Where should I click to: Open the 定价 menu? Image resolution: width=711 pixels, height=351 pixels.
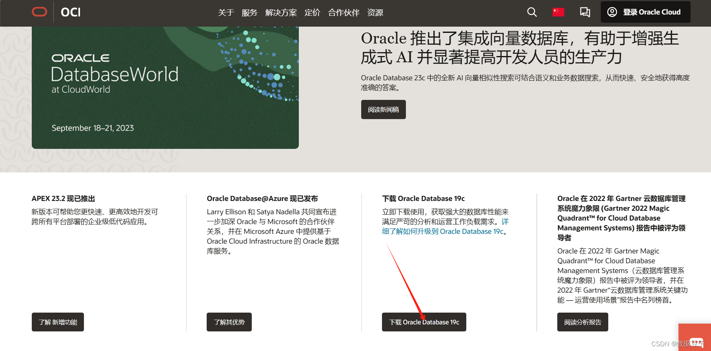pos(312,13)
